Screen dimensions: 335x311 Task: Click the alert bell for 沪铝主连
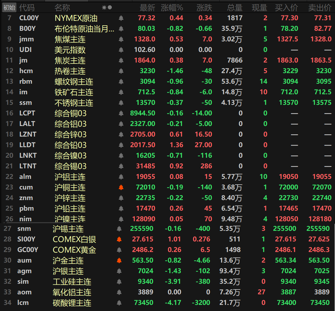click(120, 177)
